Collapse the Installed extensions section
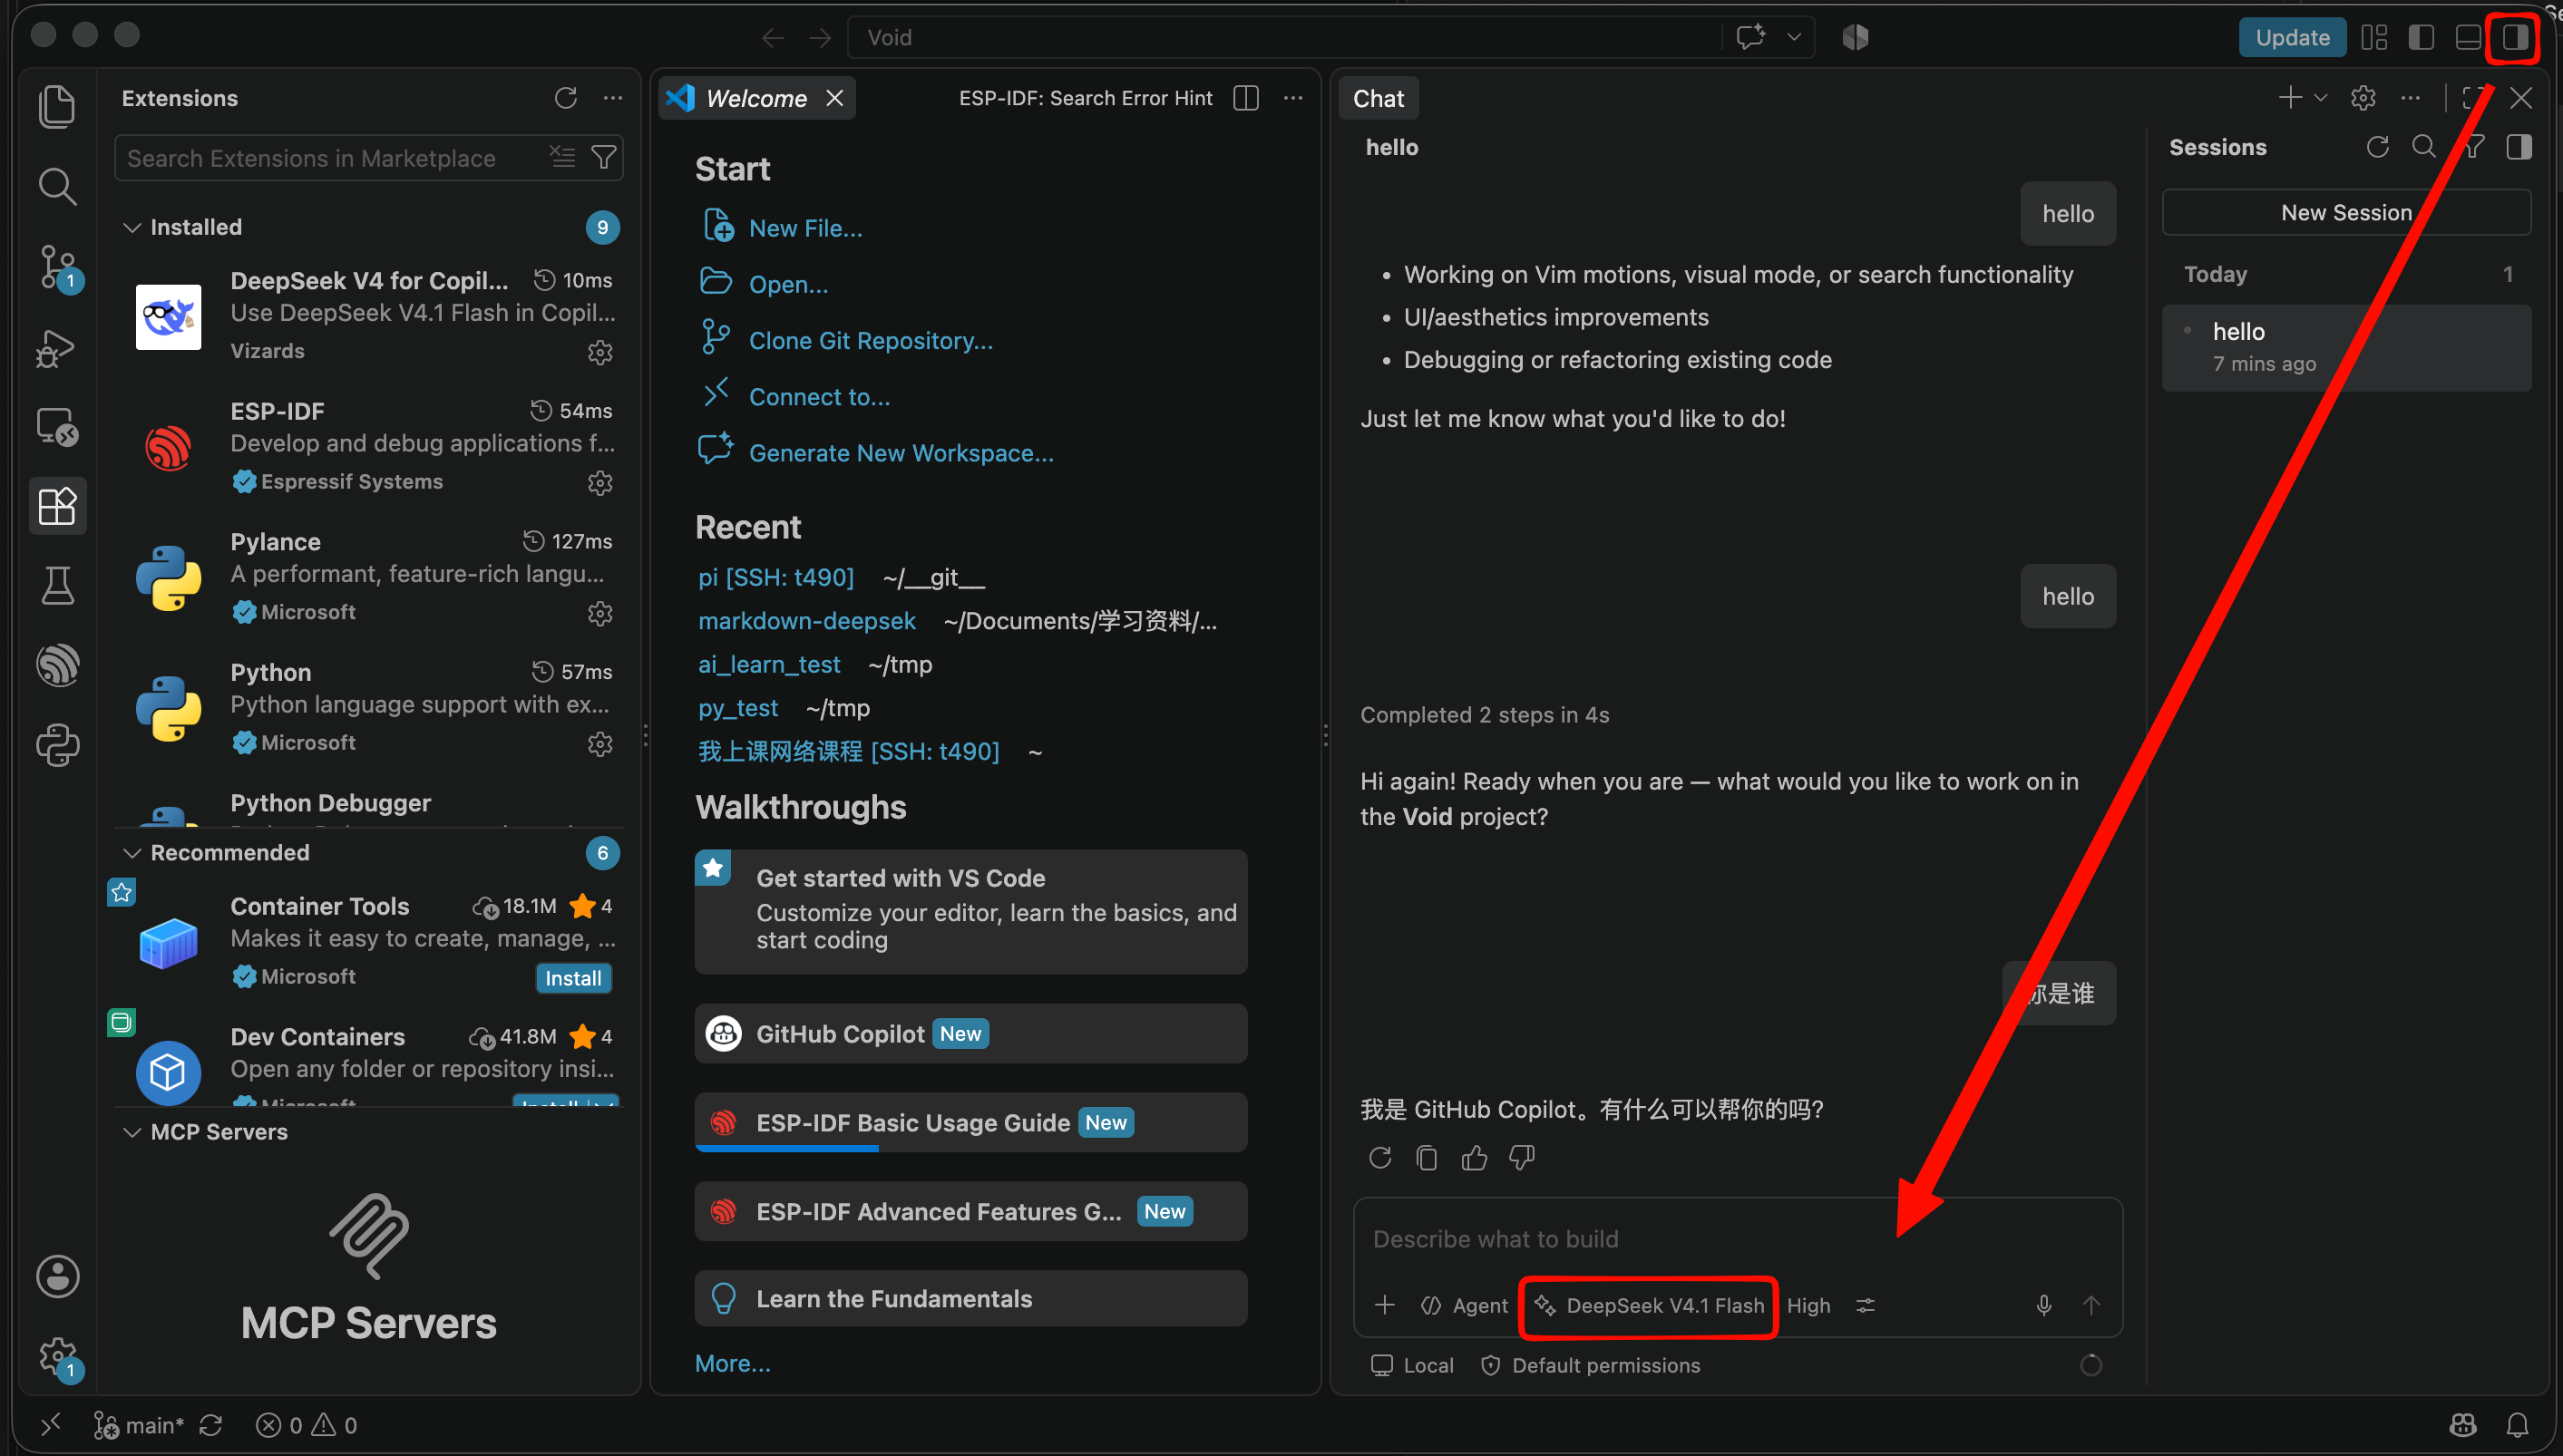 coord(131,227)
